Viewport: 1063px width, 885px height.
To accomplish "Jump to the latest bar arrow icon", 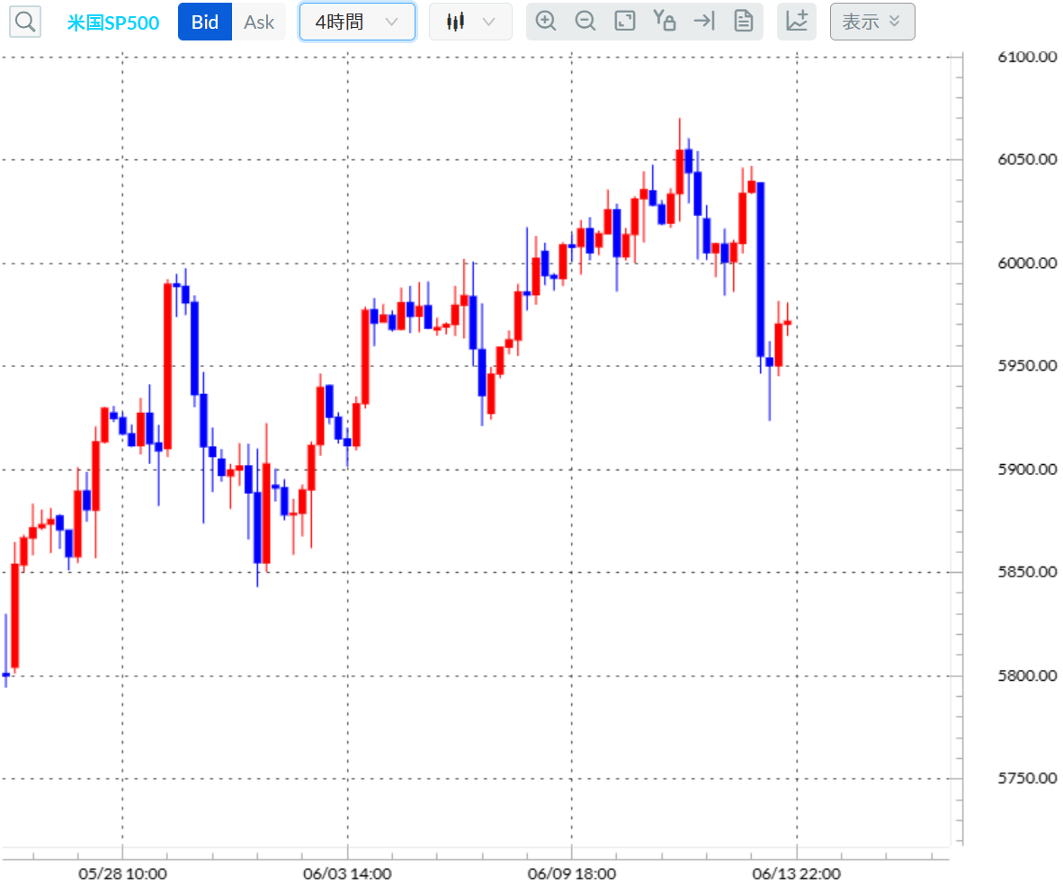I will click(704, 21).
